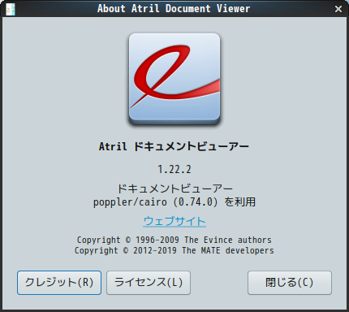The height and width of the screenshot is (312, 349).
Task: Click the title bar window menu icon
Action: click(x=11, y=9)
